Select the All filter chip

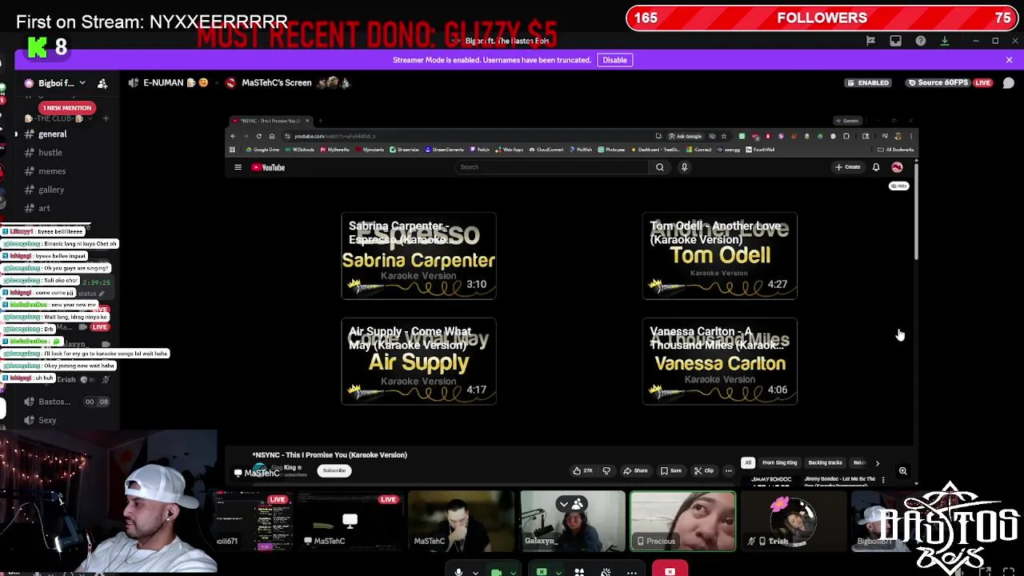point(747,462)
